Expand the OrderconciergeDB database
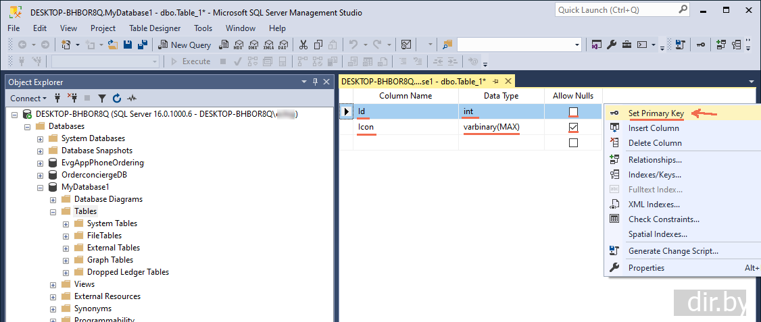This screenshot has height=322, width=761. pos(41,175)
